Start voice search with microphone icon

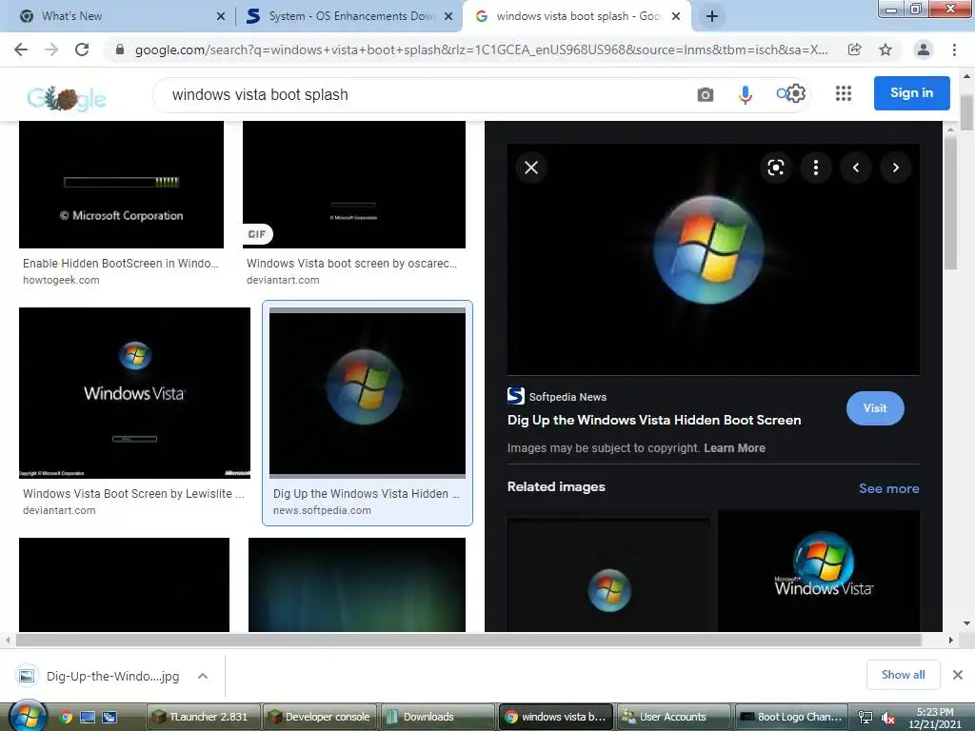pyautogui.click(x=745, y=94)
